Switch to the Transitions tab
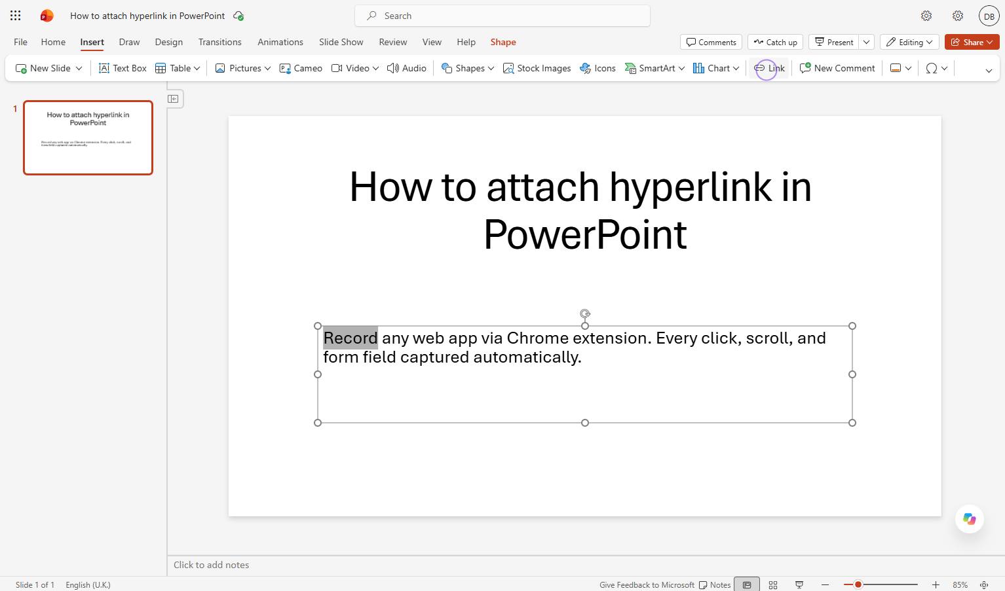This screenshot has height=591, width=1005. point(220,42)
